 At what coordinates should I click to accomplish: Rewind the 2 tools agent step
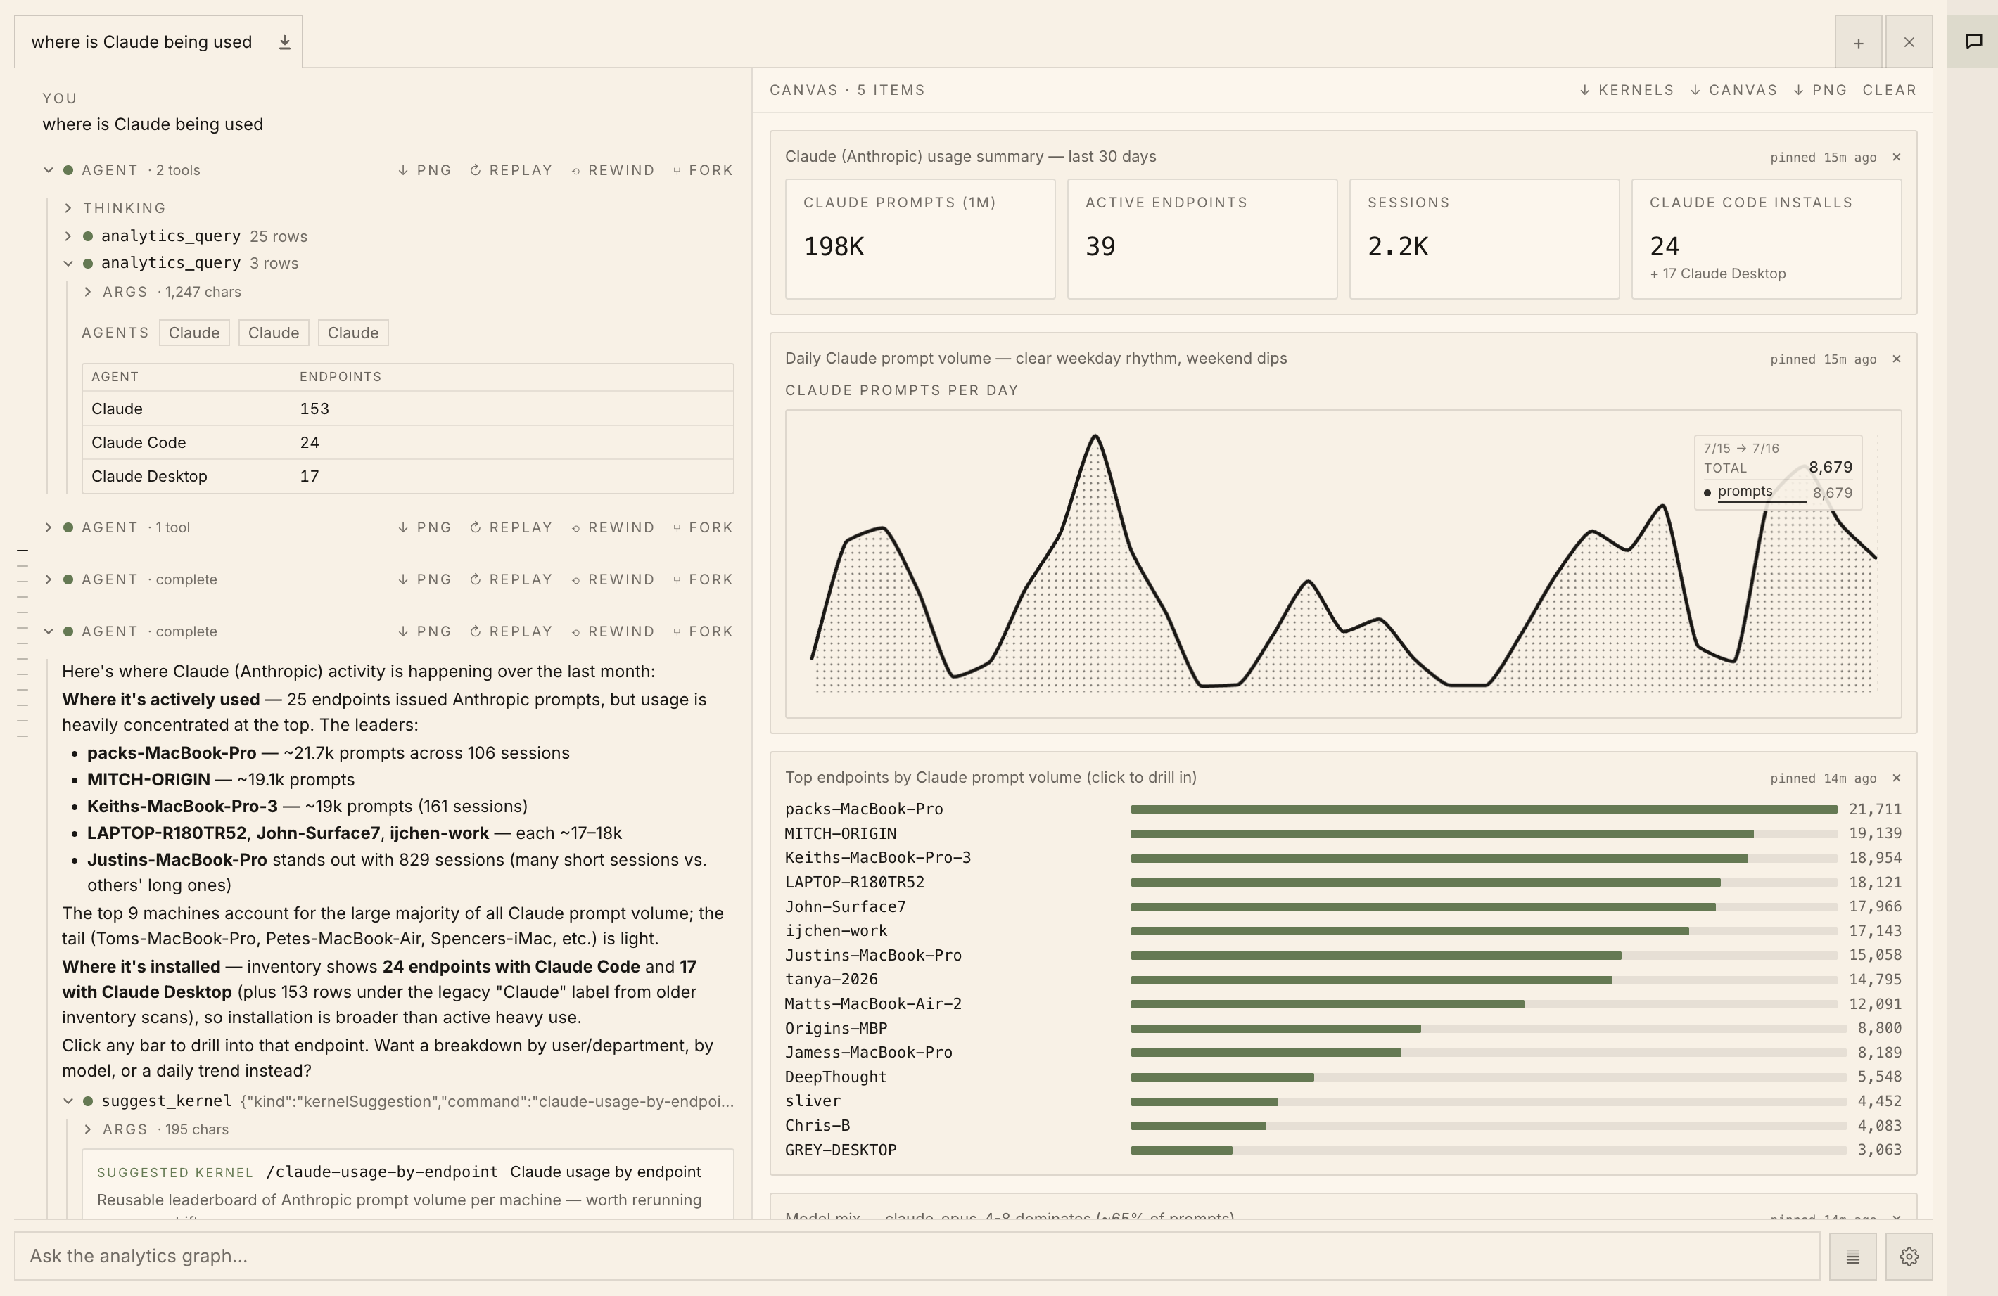point(613,169)
